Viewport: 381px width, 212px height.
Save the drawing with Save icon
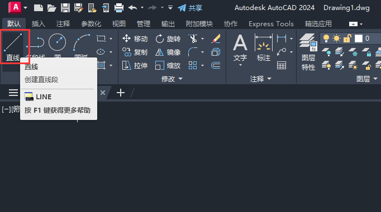point(65,8)
